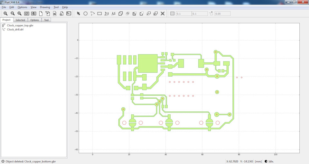
Task: Click the Replot toolbar icon
Action: [34, 13]
